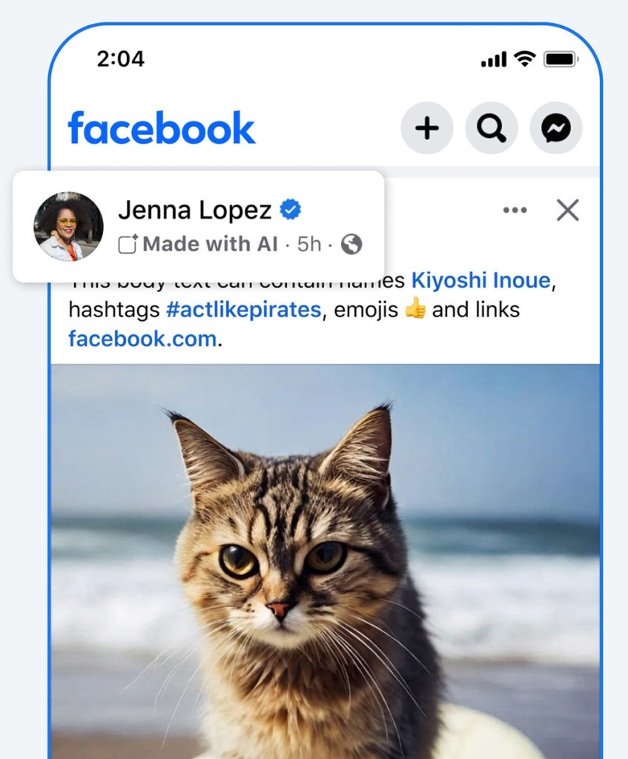Open Jenna Lopez profile picture

pos(68,227)
